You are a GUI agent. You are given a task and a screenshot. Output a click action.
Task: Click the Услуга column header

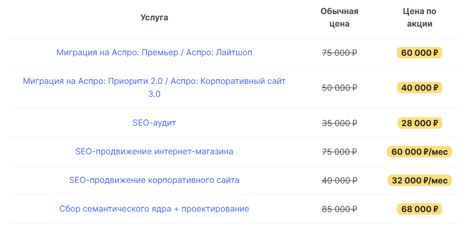coord(154,18)
